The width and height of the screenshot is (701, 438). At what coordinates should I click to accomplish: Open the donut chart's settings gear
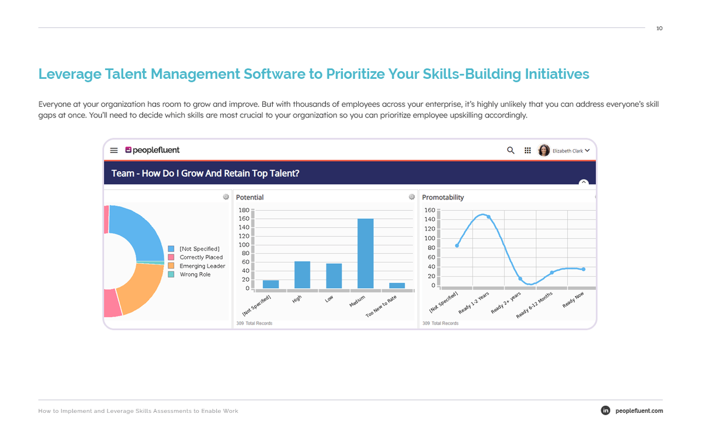226,197
